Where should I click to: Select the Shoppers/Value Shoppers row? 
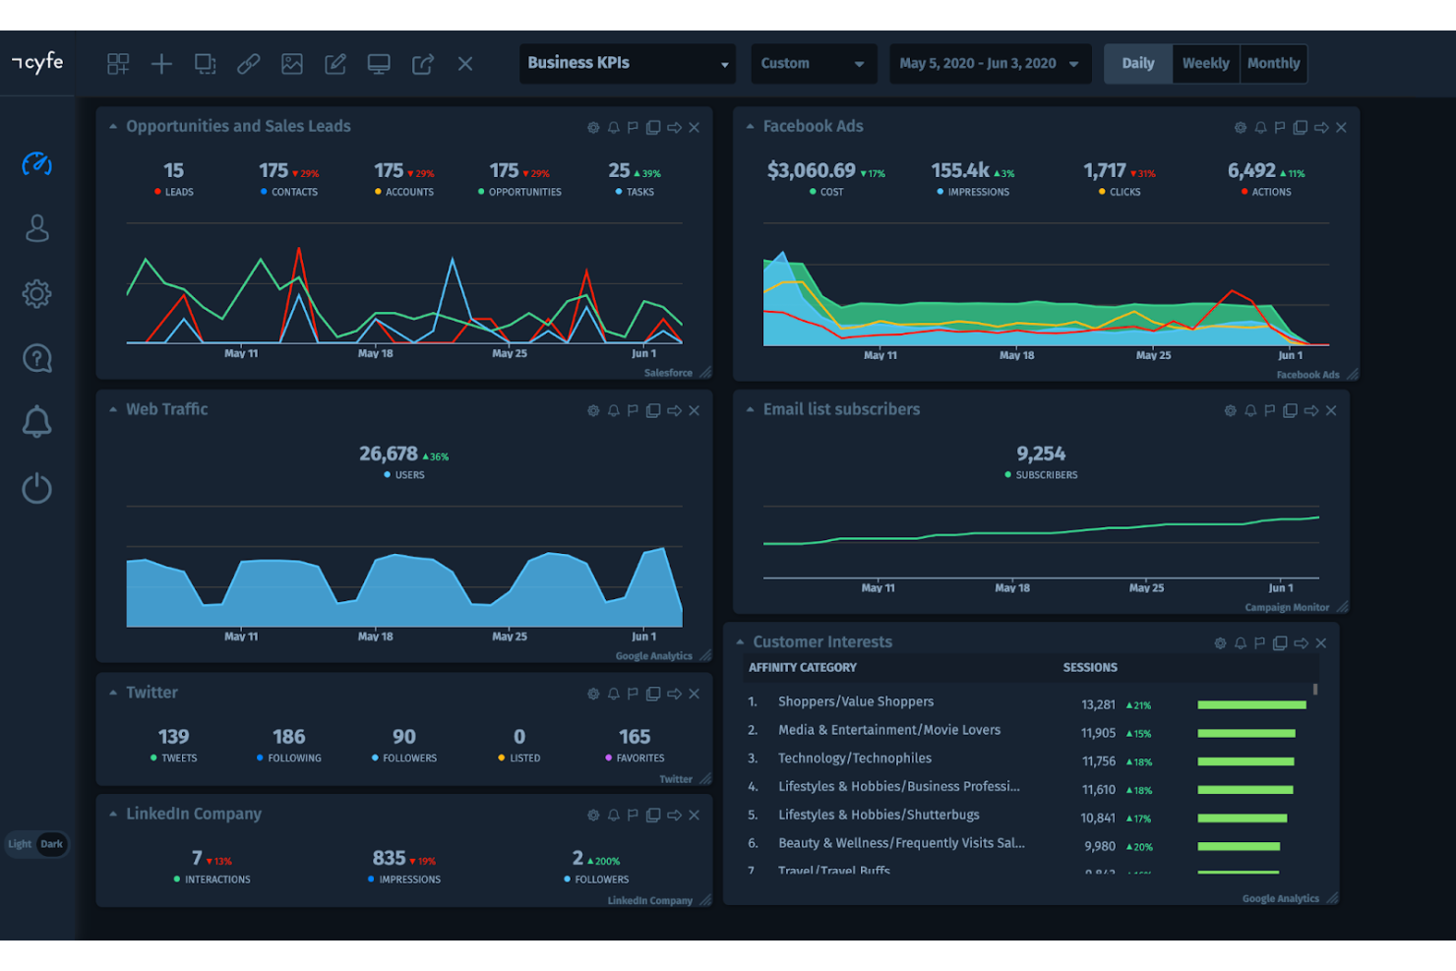pyautogui.click(x=1028, y=703)
